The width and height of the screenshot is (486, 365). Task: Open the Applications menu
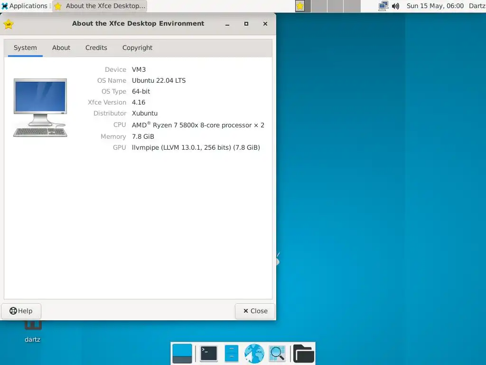click(x=25, y=6)
